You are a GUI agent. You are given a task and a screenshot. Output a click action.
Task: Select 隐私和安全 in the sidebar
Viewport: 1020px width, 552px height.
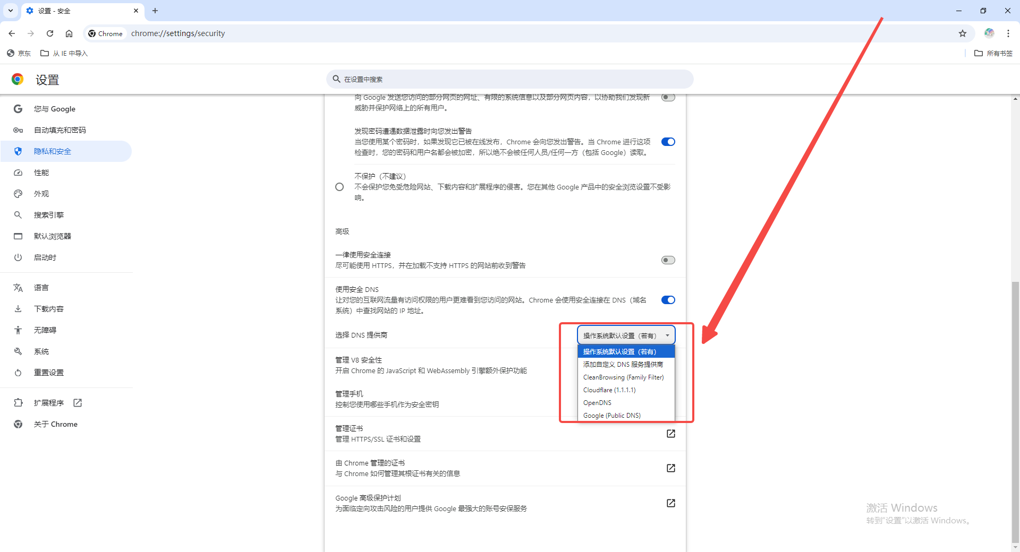(66, 151)
